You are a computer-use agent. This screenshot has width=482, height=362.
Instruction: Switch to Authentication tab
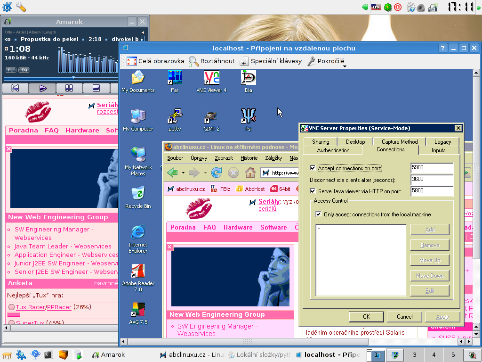[x=333, y=150]
